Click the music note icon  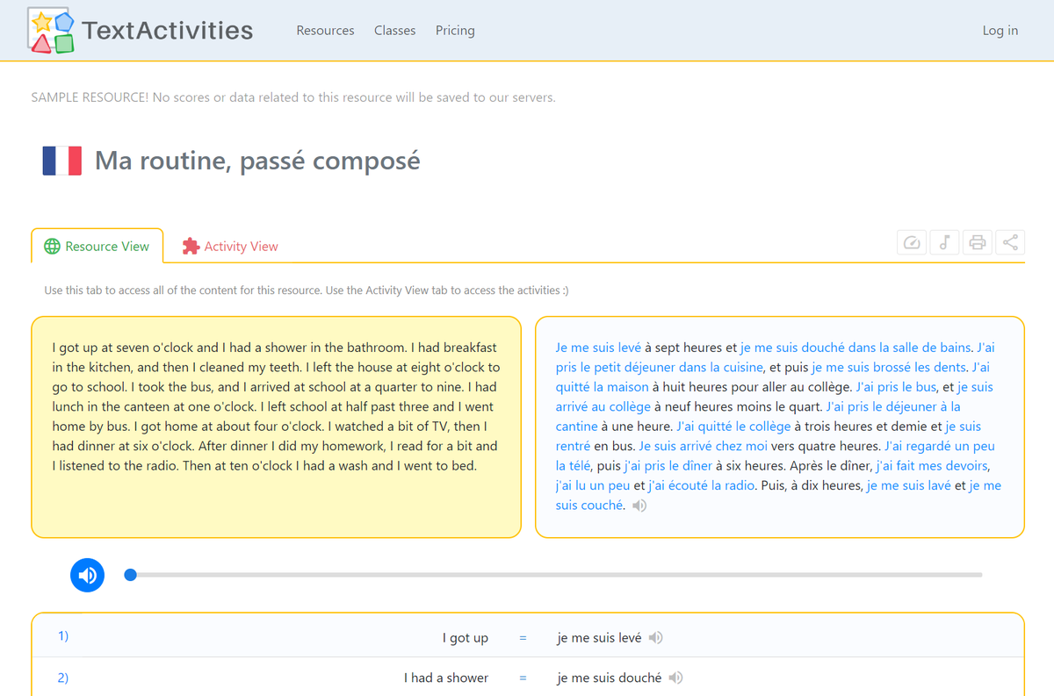[944, 242]
